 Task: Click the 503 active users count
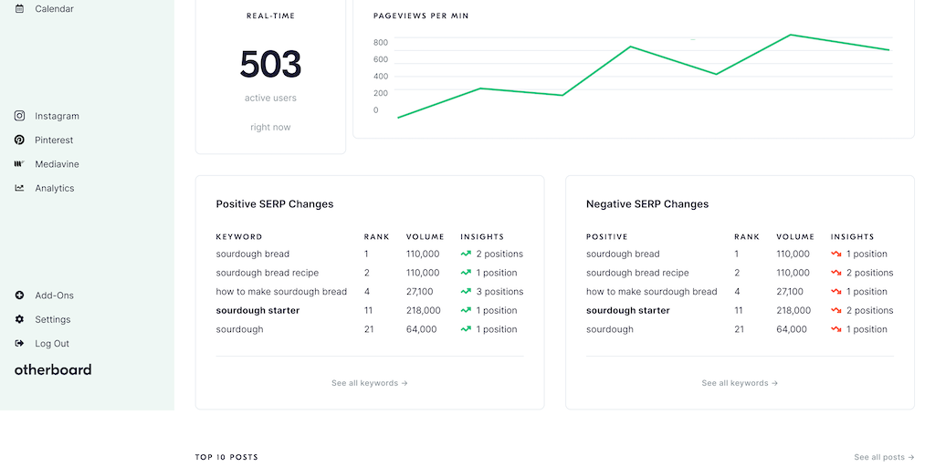point(270,65)
